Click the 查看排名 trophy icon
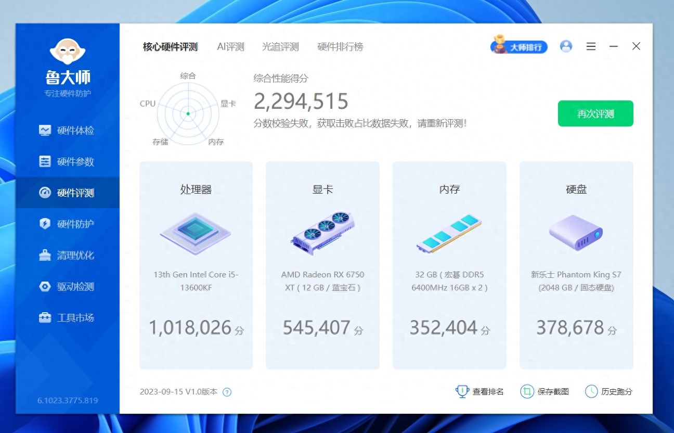 click(x=462, y=391)
